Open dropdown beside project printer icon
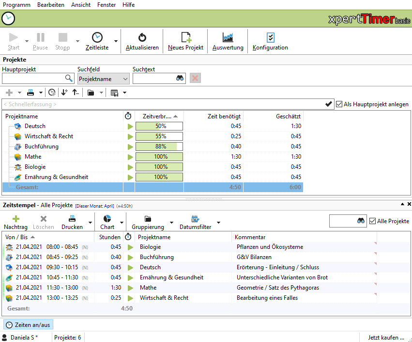This screenshot has height=342, width=412. coord(41,93)
